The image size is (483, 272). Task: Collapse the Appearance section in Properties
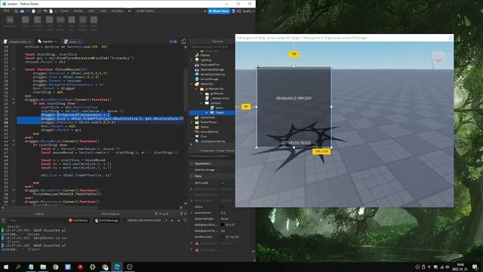[192, 163]
